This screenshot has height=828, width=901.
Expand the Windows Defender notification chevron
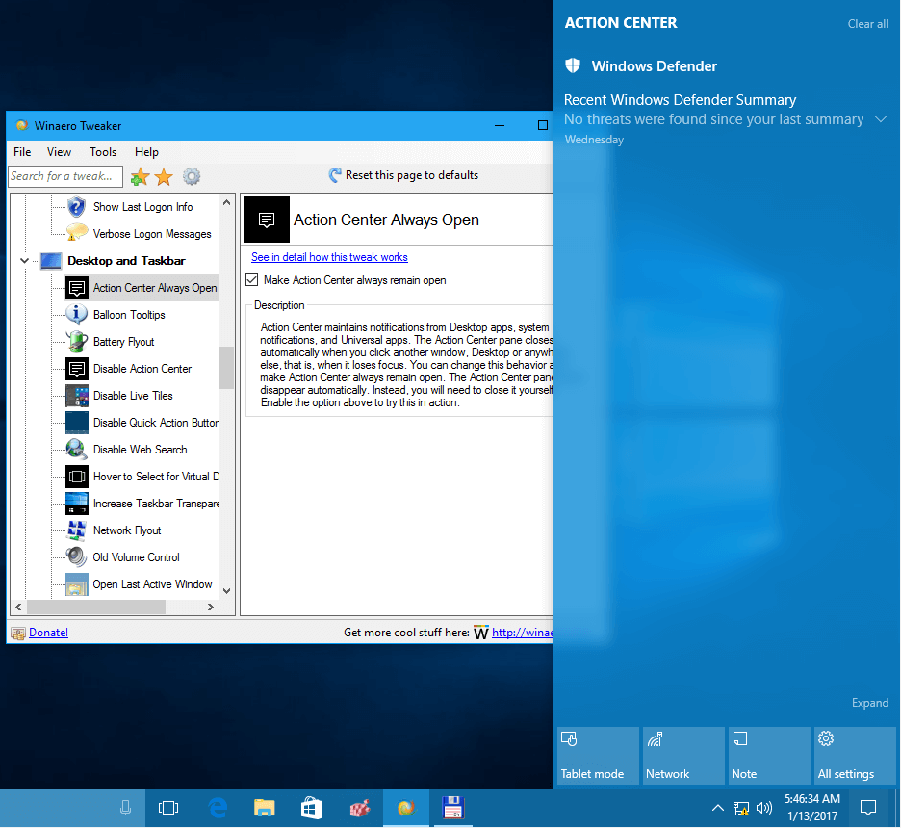pyautogui.click(x=881, y=119)
